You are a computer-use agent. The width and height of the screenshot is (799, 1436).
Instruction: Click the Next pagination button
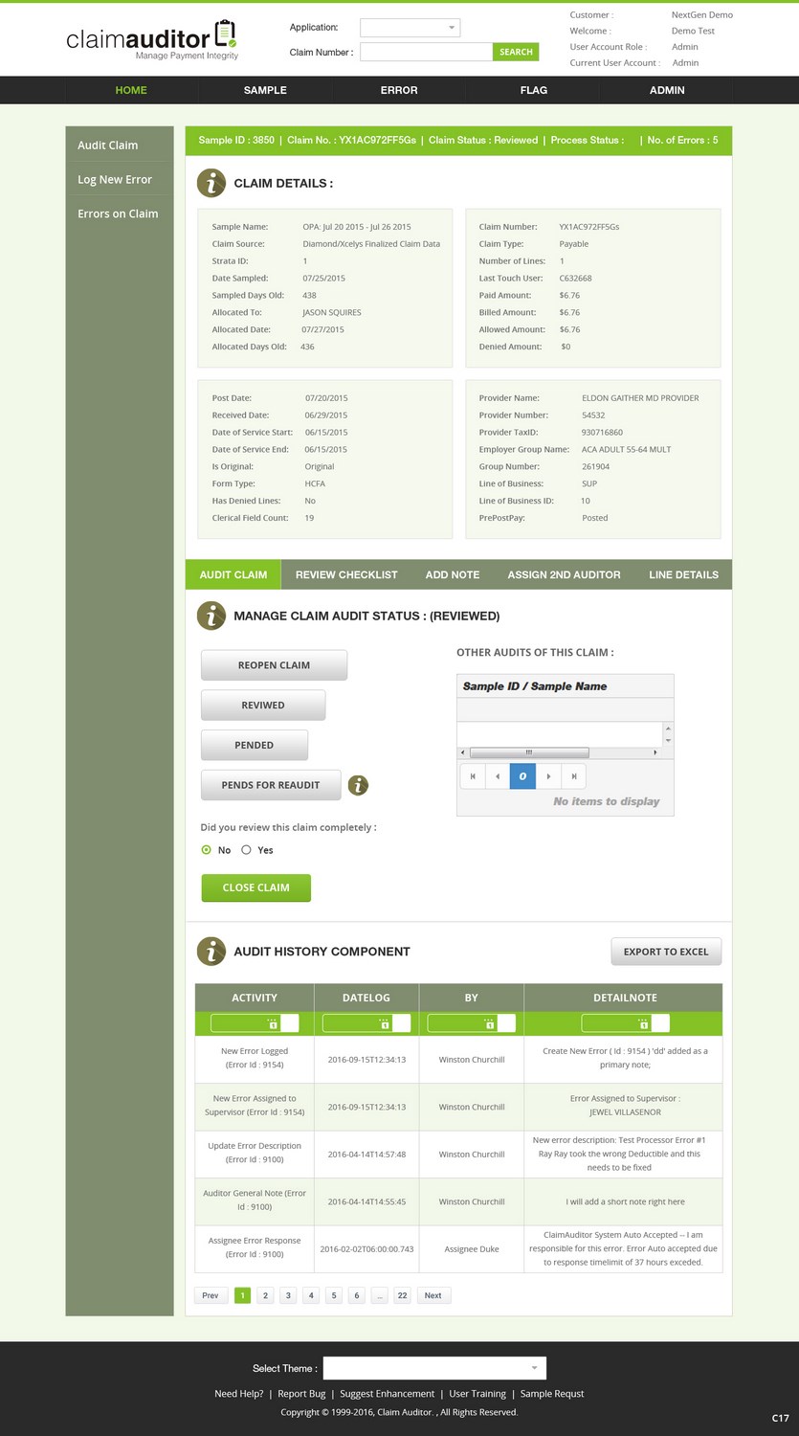coord(433,1295)
